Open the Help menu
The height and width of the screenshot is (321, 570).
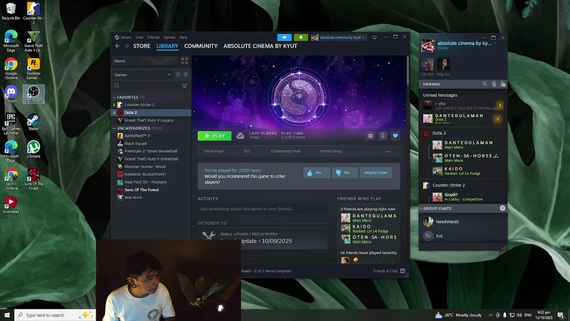click(x=183, y=37)
